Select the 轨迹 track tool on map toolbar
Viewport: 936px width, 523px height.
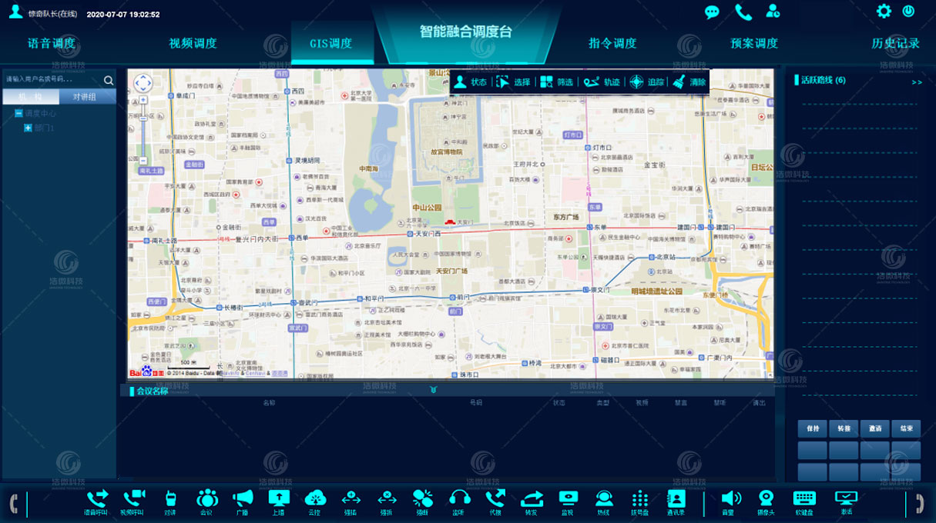pos(602,82)
